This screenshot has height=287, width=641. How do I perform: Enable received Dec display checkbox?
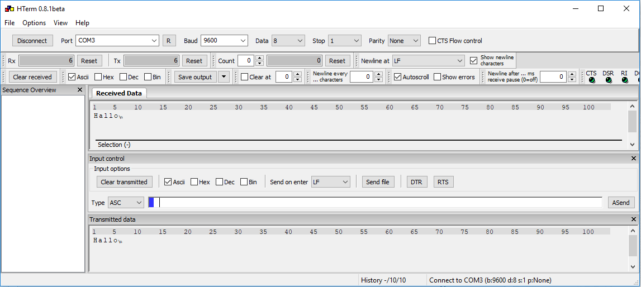click(123, 76)
